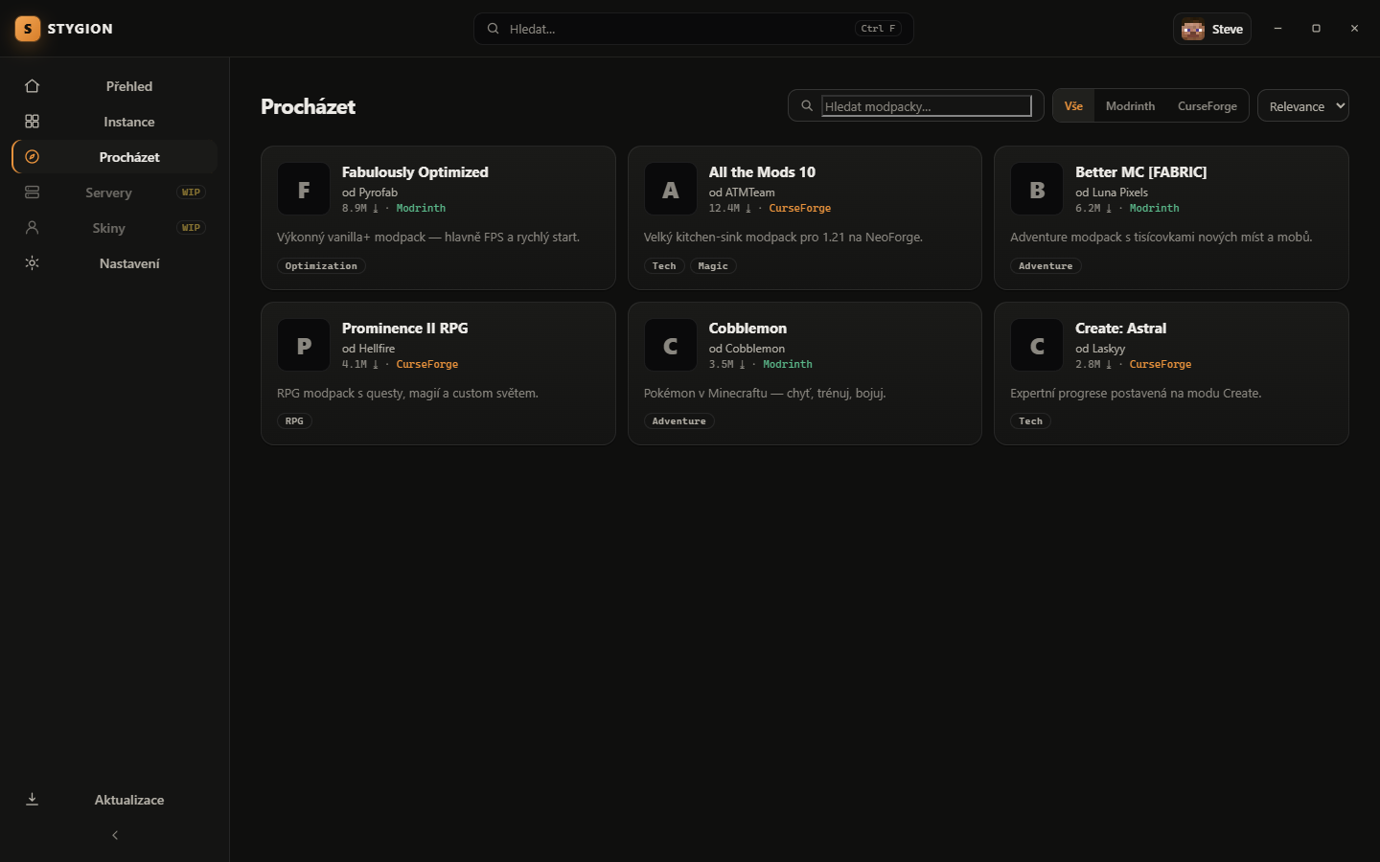This screenshot has width=1380, height=862.
Task: Click the person icon beside Skiny
Action: (32, 228)
